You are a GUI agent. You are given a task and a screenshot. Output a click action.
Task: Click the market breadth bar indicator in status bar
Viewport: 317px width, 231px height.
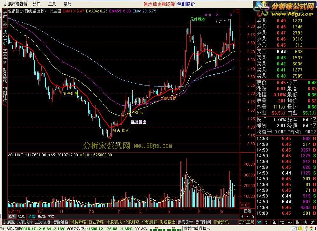tap(166, 229)
